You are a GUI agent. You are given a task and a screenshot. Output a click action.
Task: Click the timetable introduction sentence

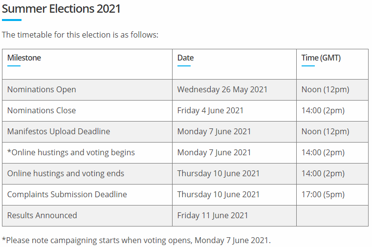[x=80, y=35]
